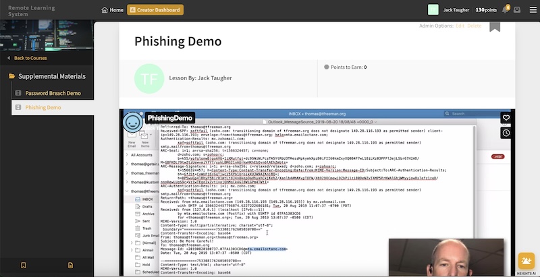Open the inbox tray icon in header
The image size is (540, 277).
click(x=517, y=10)
